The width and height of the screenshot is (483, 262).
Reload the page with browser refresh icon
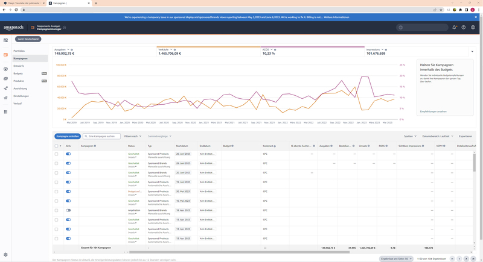[x=16, y=10]
